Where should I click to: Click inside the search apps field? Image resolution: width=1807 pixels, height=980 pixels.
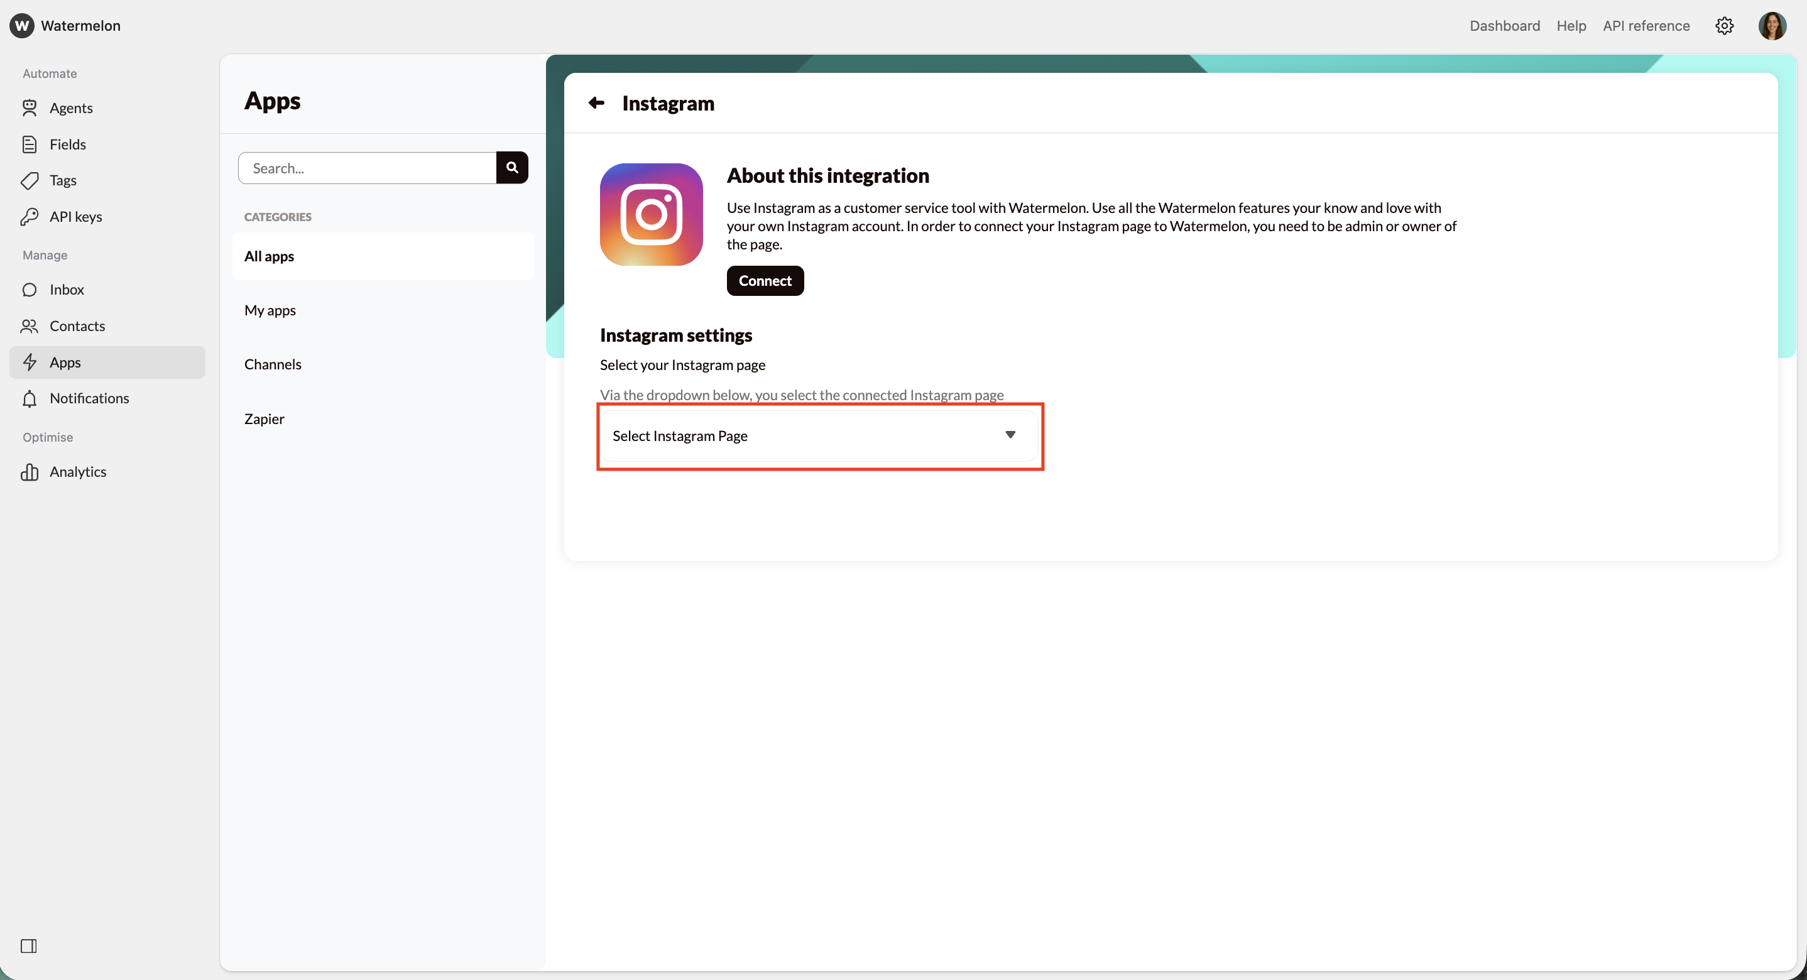(x=365, y=168)
